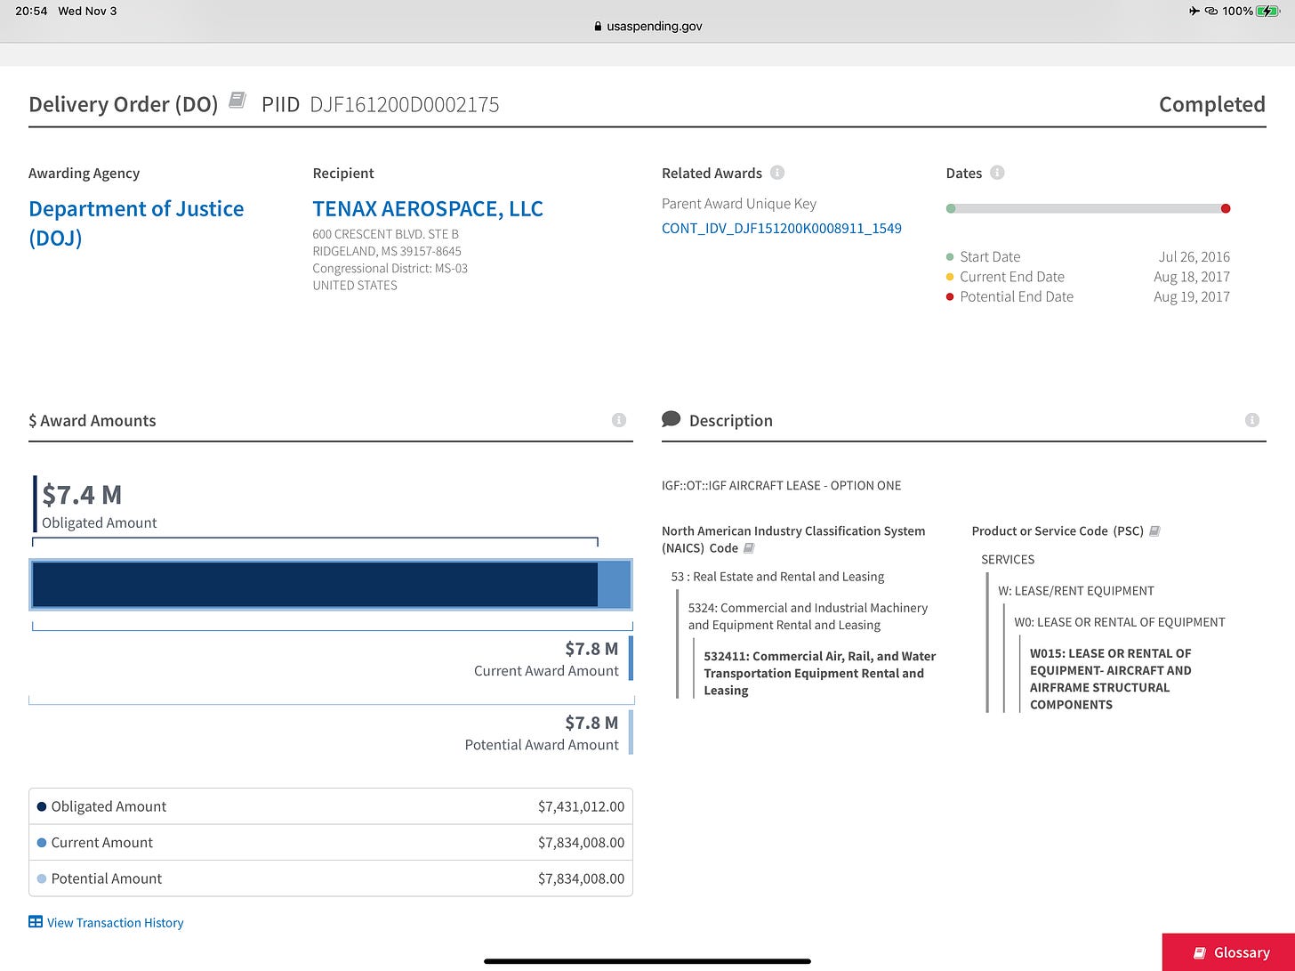The height and width of the screenshot is (971, 1295).
Task: Click Potential End Date Aug 19, 2017 value
Action: (1192, 296)
